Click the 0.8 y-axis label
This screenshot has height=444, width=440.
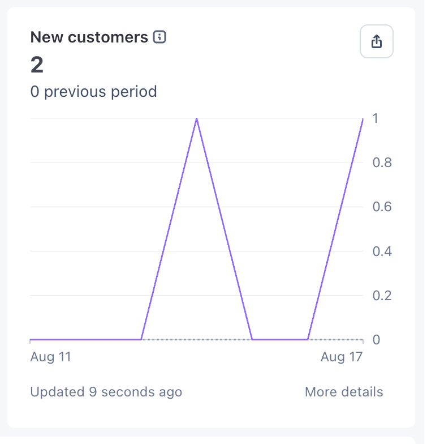382,163
